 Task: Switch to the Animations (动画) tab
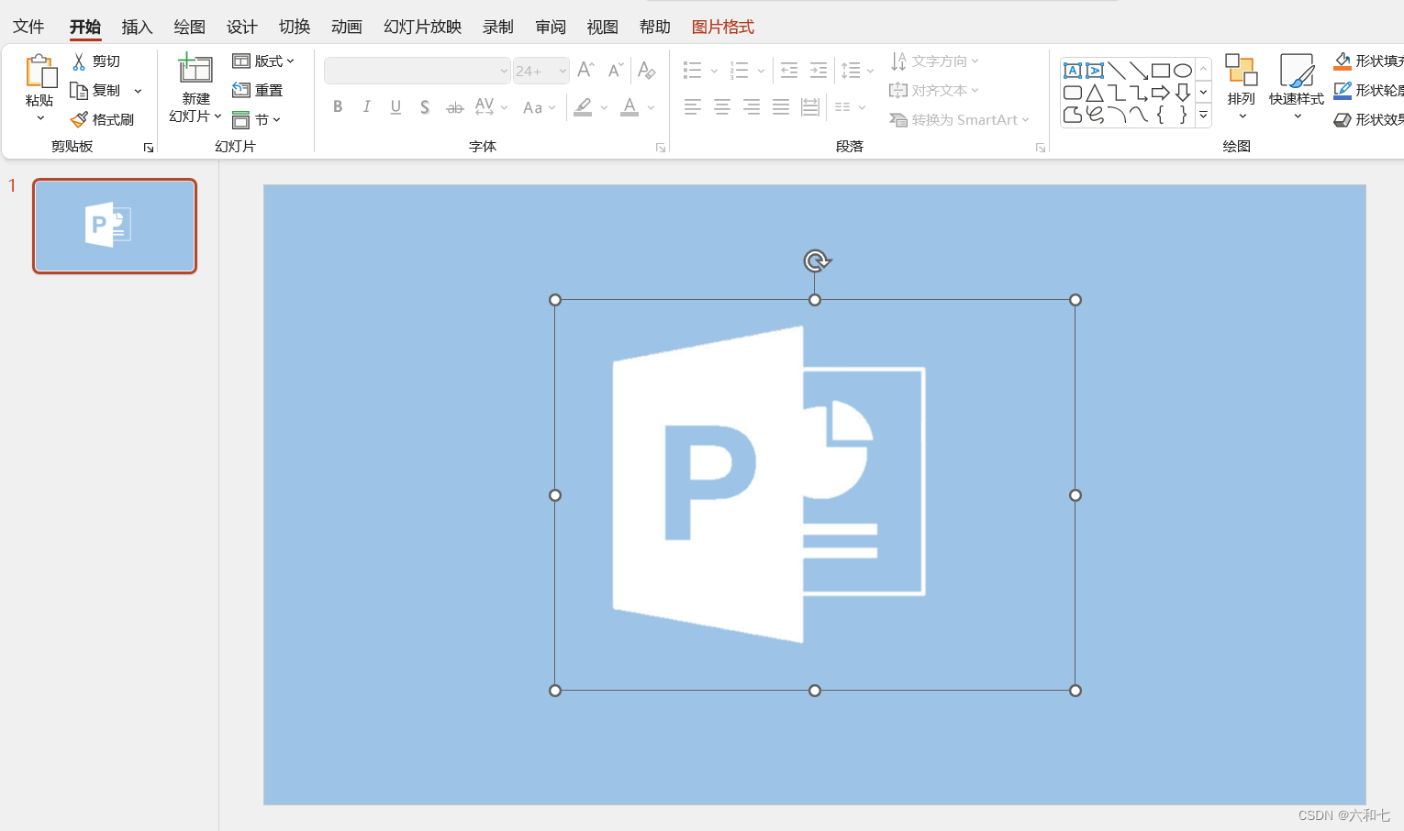pyautogui.click(x=347, y=27)
